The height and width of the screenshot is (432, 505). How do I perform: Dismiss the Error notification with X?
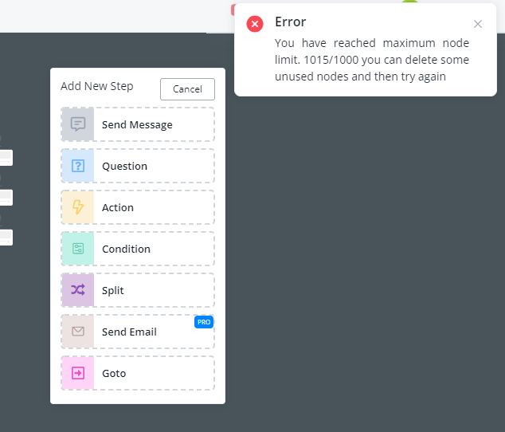tap(478, 24)
